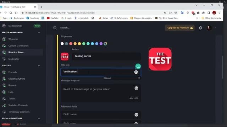Change the author TEST icon image
227x127 pixels.
pyautogui.click(x=65, y=56)
